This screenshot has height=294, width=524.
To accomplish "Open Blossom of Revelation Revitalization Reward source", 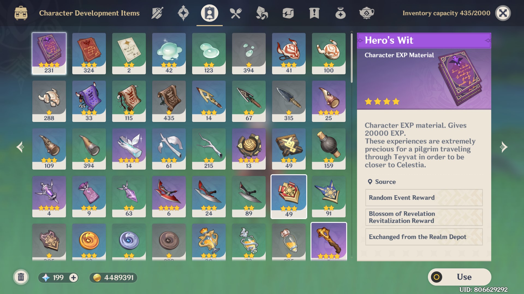I will (x=424, y=217).
